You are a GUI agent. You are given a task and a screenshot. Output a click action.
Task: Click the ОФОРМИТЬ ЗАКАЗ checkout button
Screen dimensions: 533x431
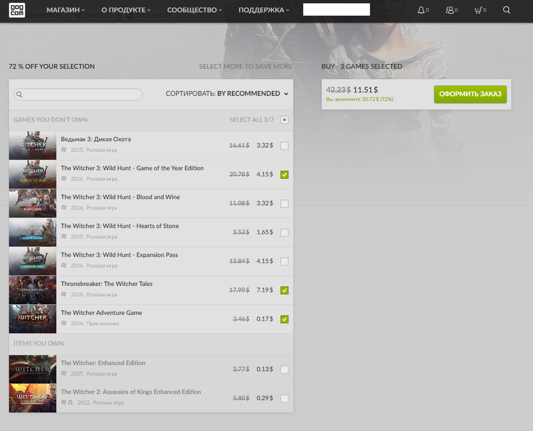(470, 94)
